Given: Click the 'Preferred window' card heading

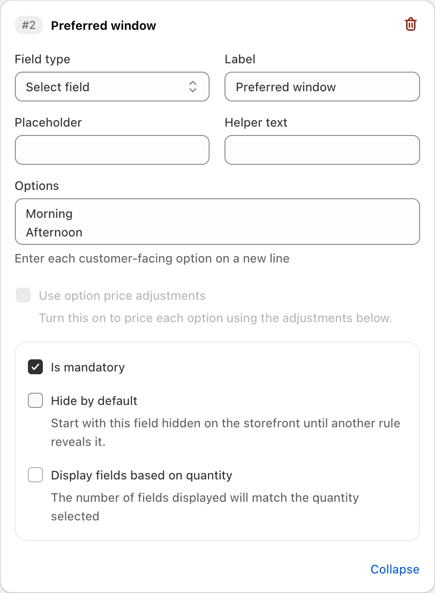Looking at the screenshot, I should [x=103, y=26].
